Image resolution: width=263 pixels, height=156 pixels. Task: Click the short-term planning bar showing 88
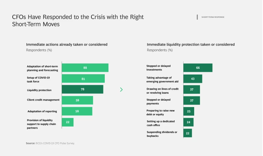click(85, 68)
